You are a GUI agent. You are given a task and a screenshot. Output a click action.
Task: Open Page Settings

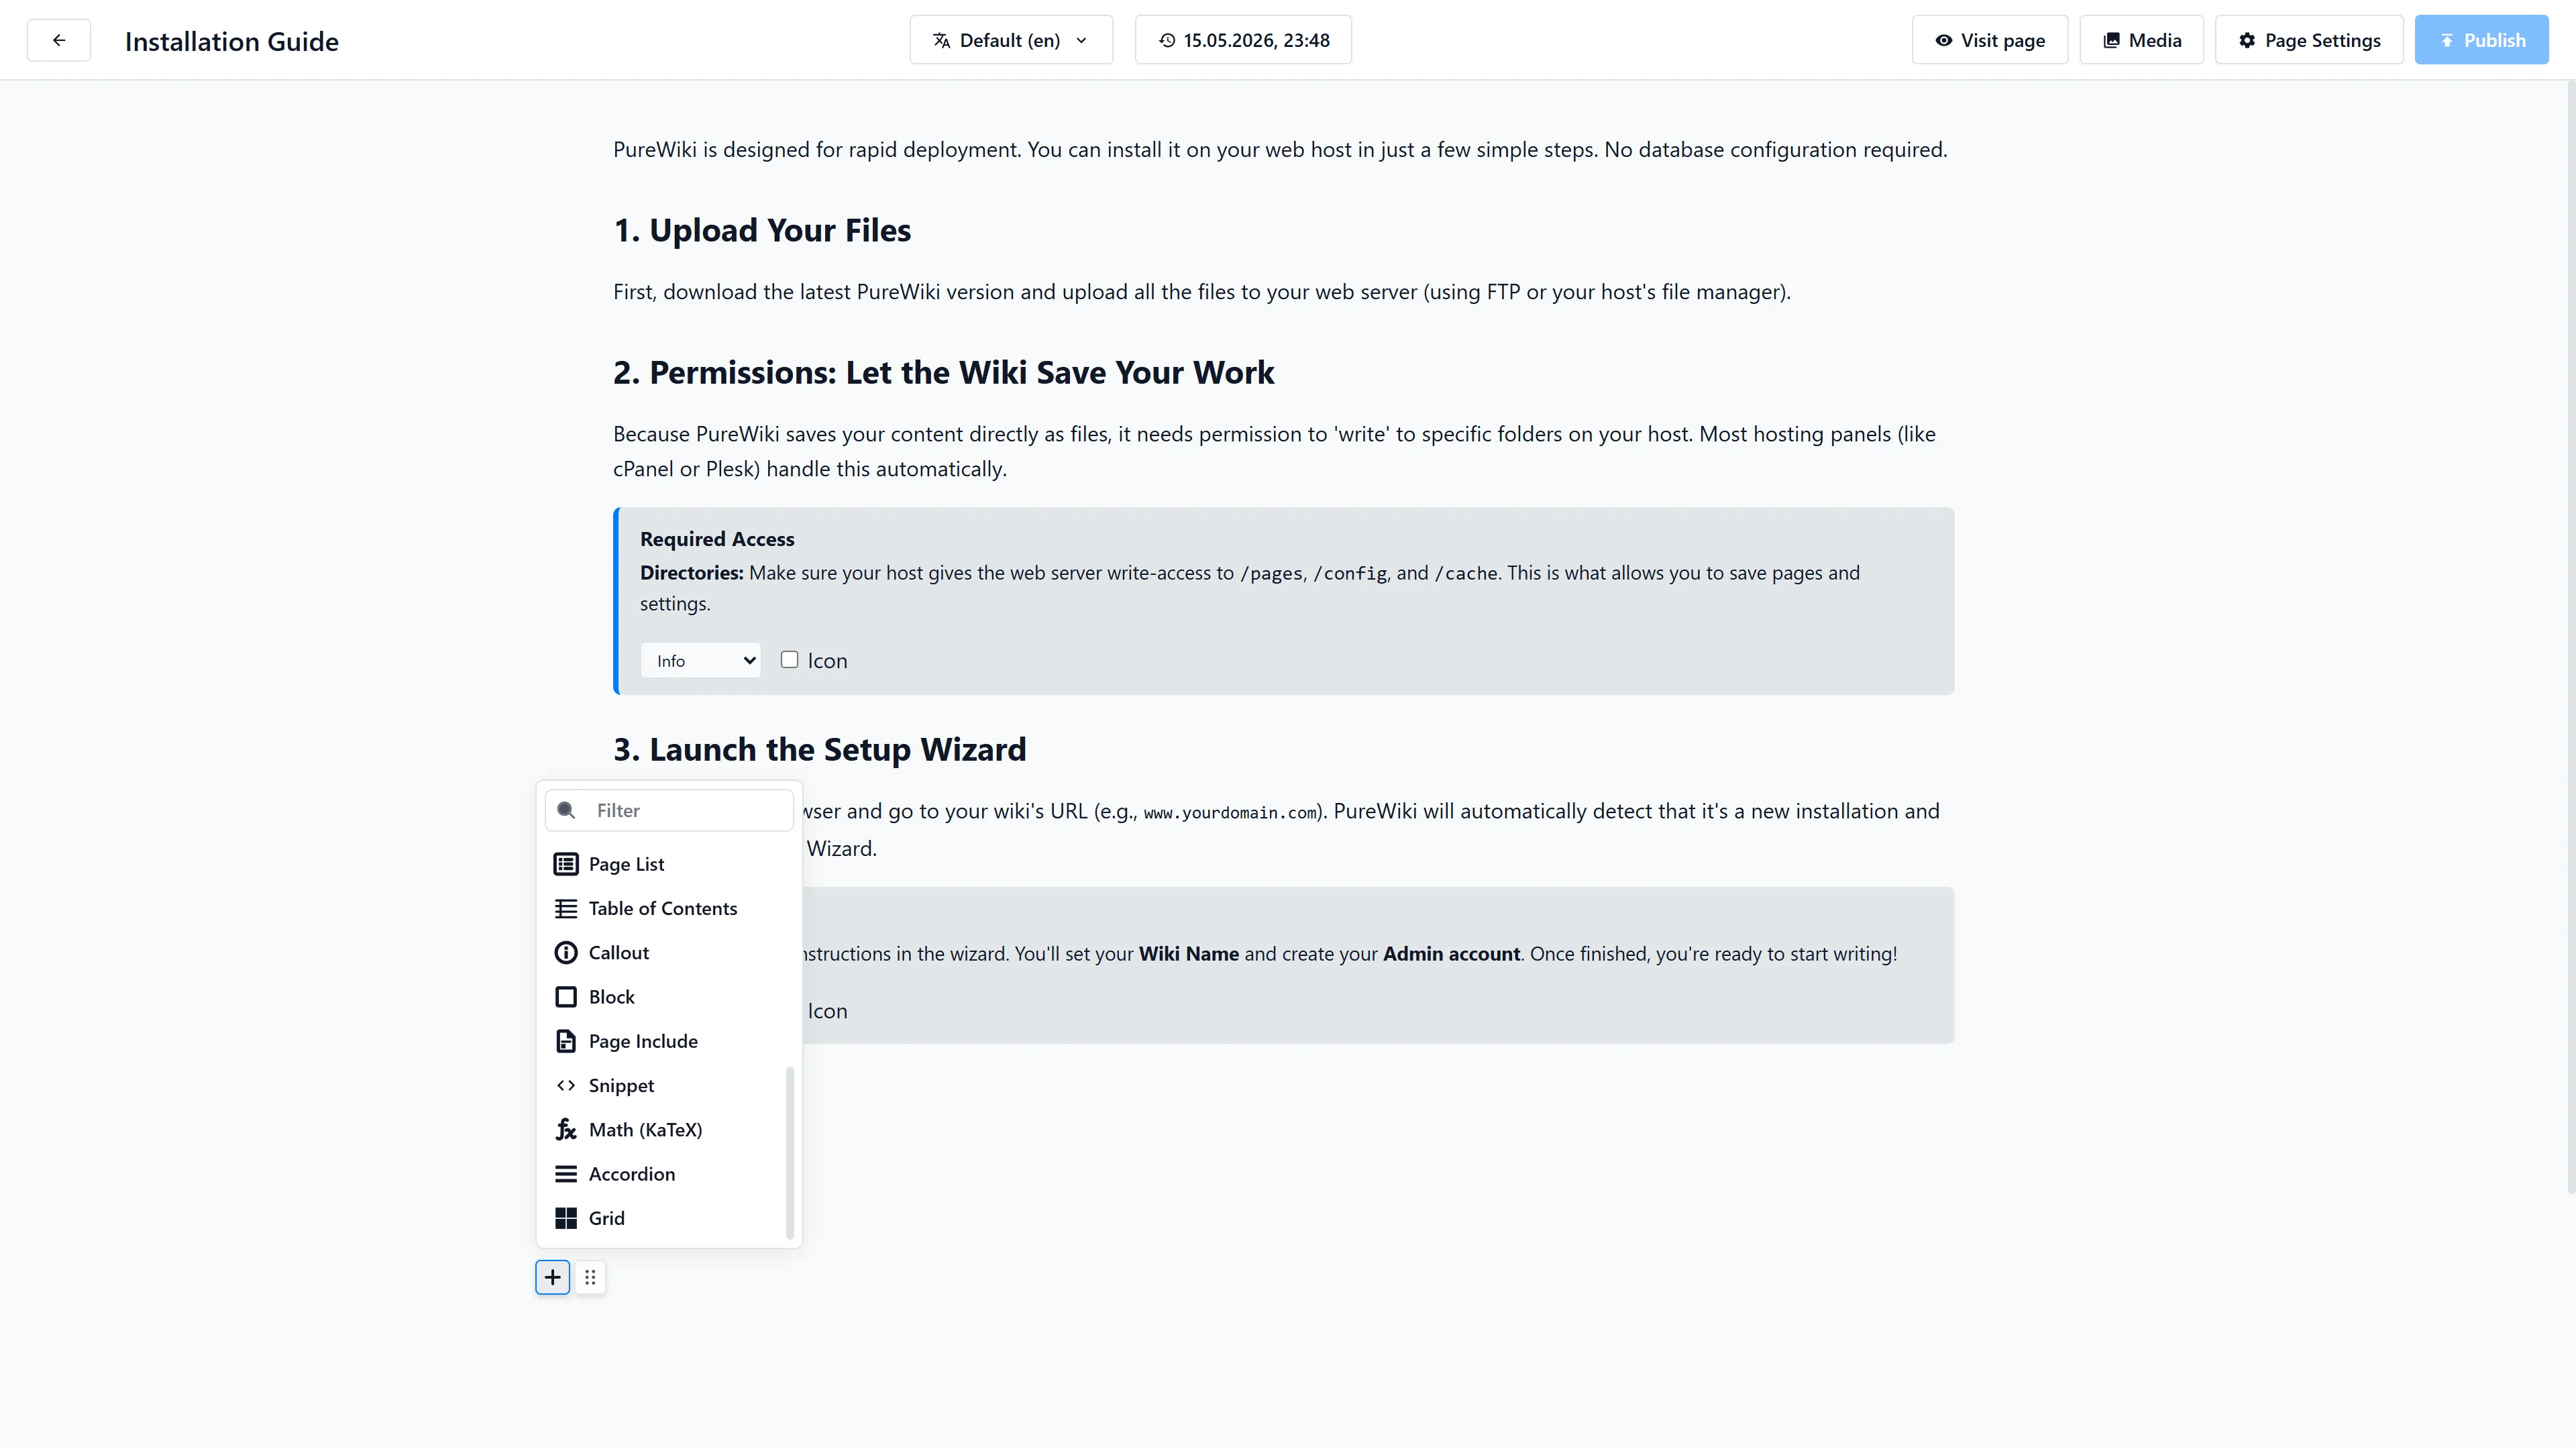(x=2309, y=40)
